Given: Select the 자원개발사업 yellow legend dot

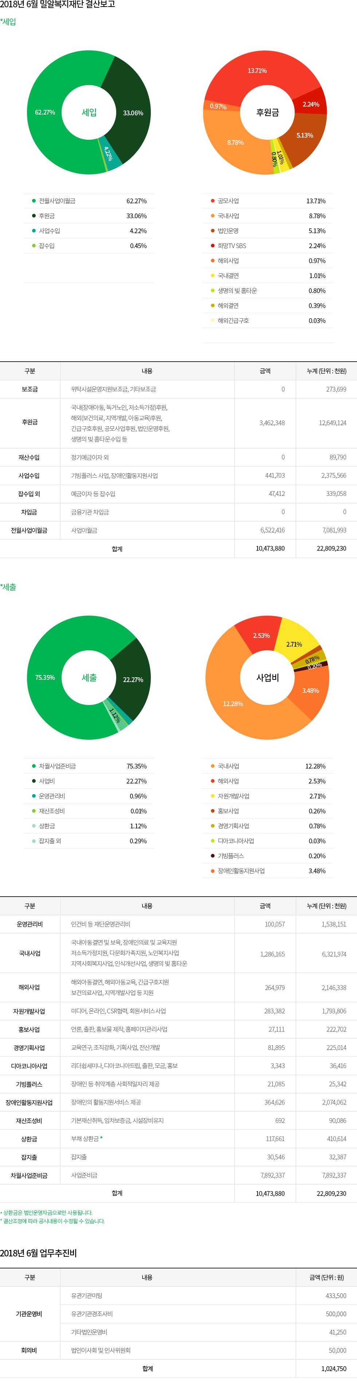Looking at the screenshot, I should (x=212, y=796).
